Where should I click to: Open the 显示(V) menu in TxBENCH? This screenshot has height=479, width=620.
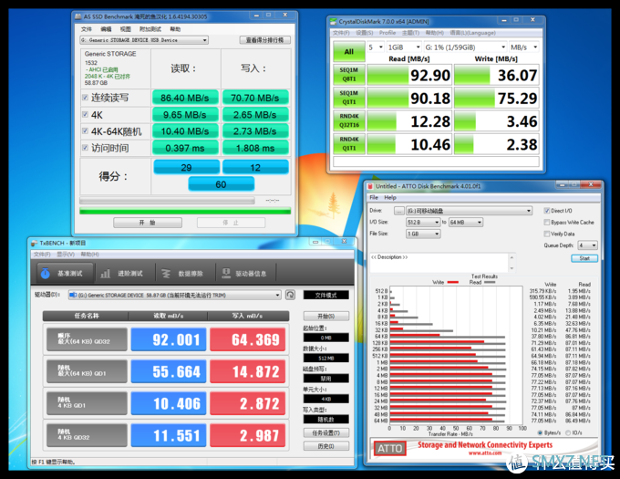pos(66,255)
